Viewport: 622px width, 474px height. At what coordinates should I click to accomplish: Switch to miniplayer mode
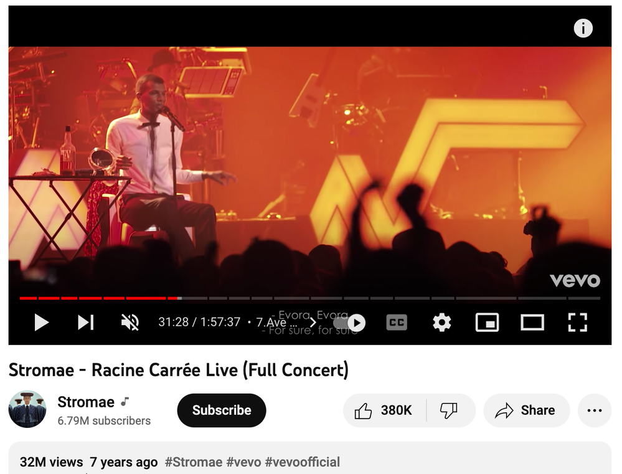click(x=487, y=323)
